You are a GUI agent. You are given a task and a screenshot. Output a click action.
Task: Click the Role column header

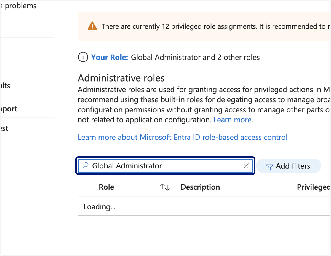click(x=106, y=187)
